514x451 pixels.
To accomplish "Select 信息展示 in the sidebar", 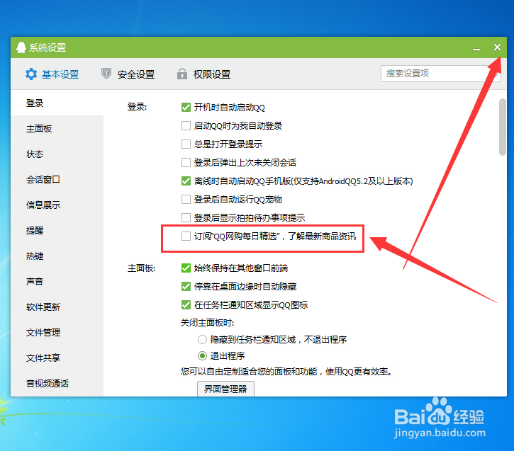I will click(x=57, y=205).
